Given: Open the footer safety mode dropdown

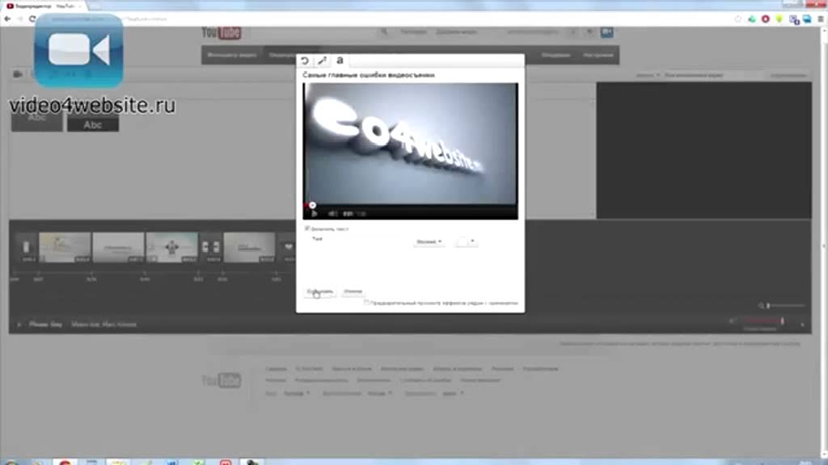Looking at the screenshot, I should pos(453,393).
